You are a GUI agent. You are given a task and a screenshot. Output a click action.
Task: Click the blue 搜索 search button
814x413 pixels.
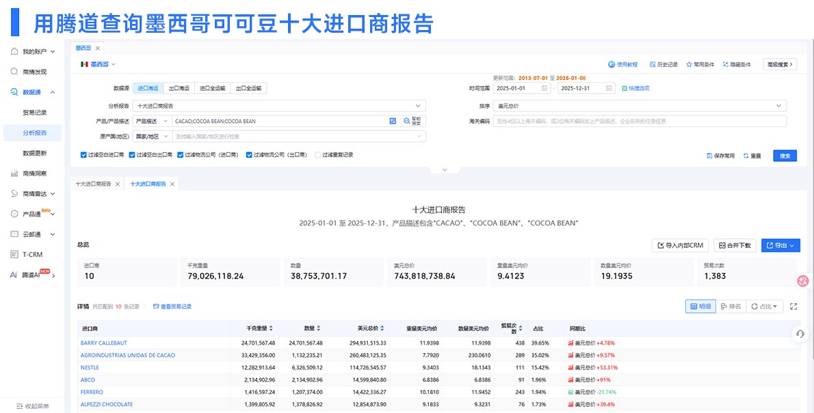click(785, 155)
